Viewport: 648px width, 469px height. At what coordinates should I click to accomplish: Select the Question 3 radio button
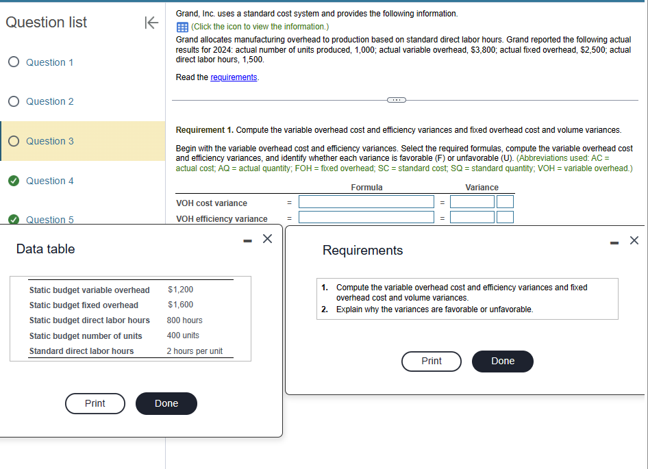[x=13, y=141]
